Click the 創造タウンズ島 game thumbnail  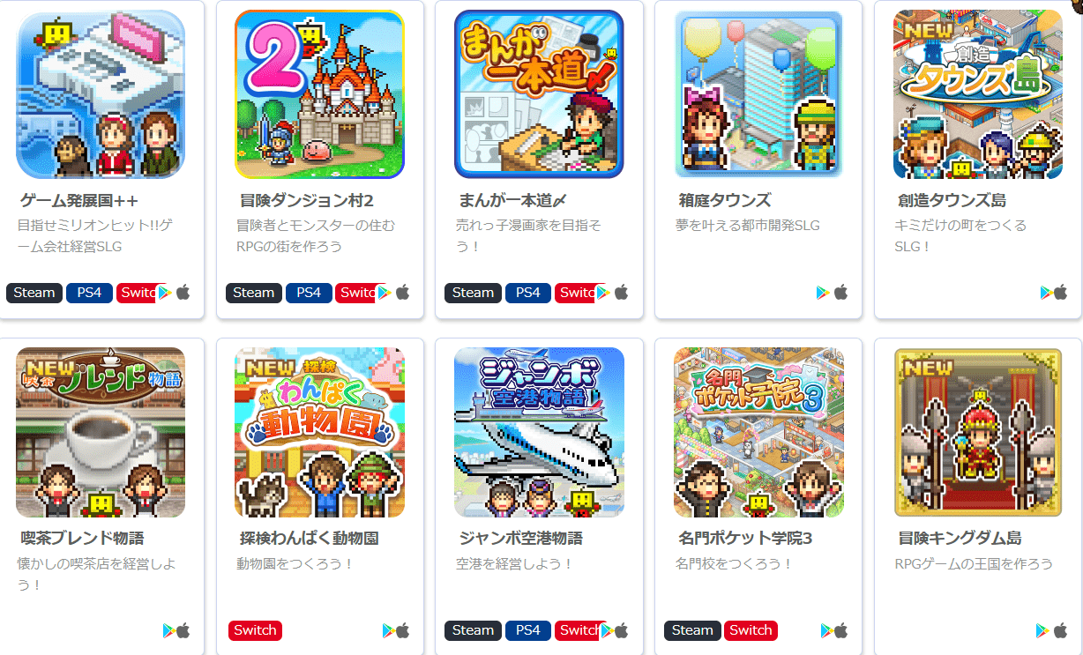(978, 94)
